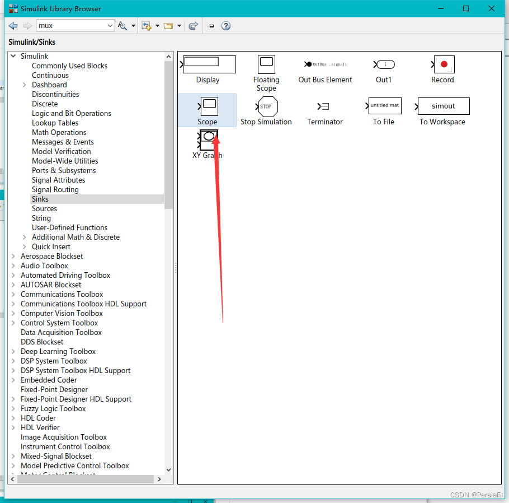Open the Continuous library
Screen dimensions: 509x503
50,75
